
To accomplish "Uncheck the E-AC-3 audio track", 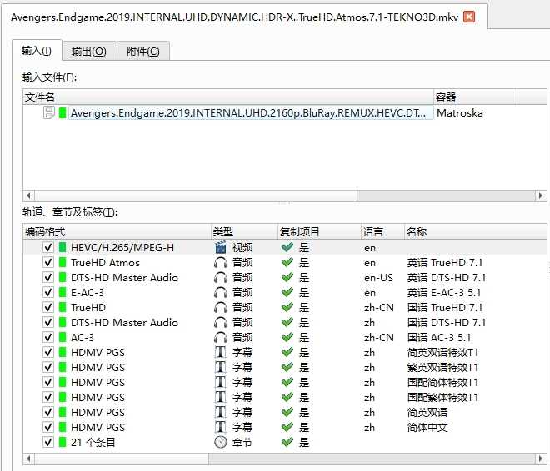I will click(48, 292).
